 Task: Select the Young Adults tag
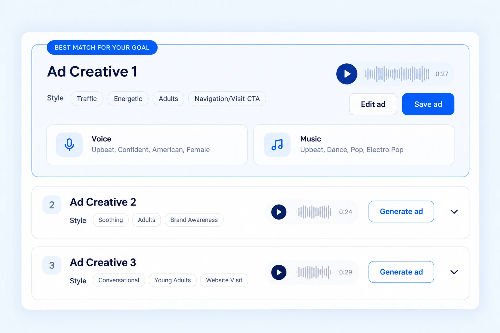click(173, 280)
